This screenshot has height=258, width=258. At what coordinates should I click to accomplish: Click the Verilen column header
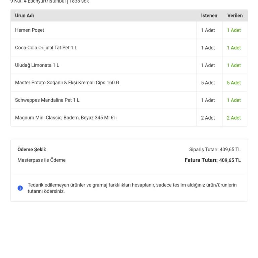point(235,15)
